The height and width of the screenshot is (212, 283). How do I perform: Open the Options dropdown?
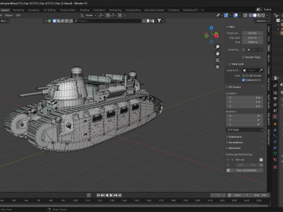(x=262, y=21)
